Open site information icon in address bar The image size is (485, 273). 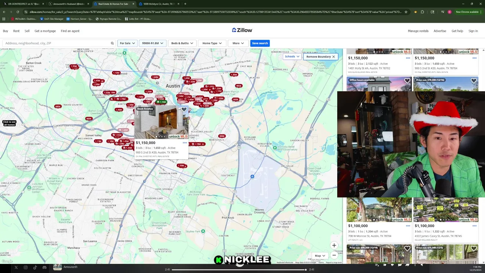tap(26, 12)
